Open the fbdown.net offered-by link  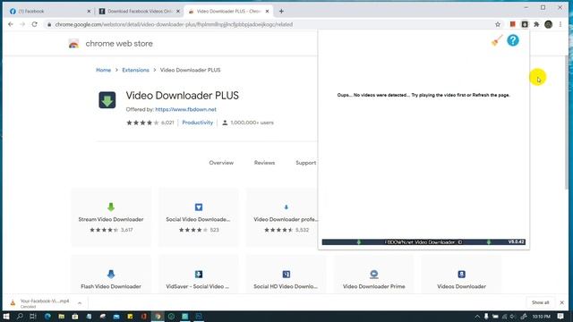(185, 109)
